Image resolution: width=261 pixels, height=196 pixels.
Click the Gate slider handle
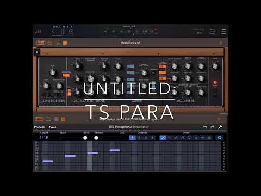coord(85,138)
